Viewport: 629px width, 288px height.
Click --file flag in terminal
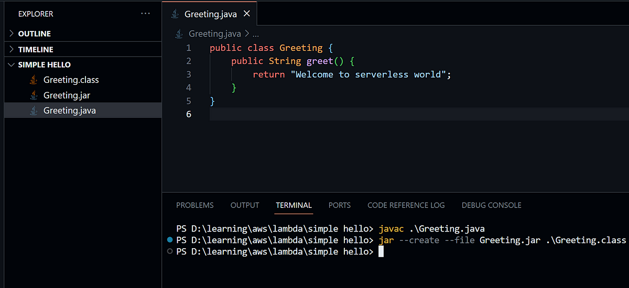461,240
